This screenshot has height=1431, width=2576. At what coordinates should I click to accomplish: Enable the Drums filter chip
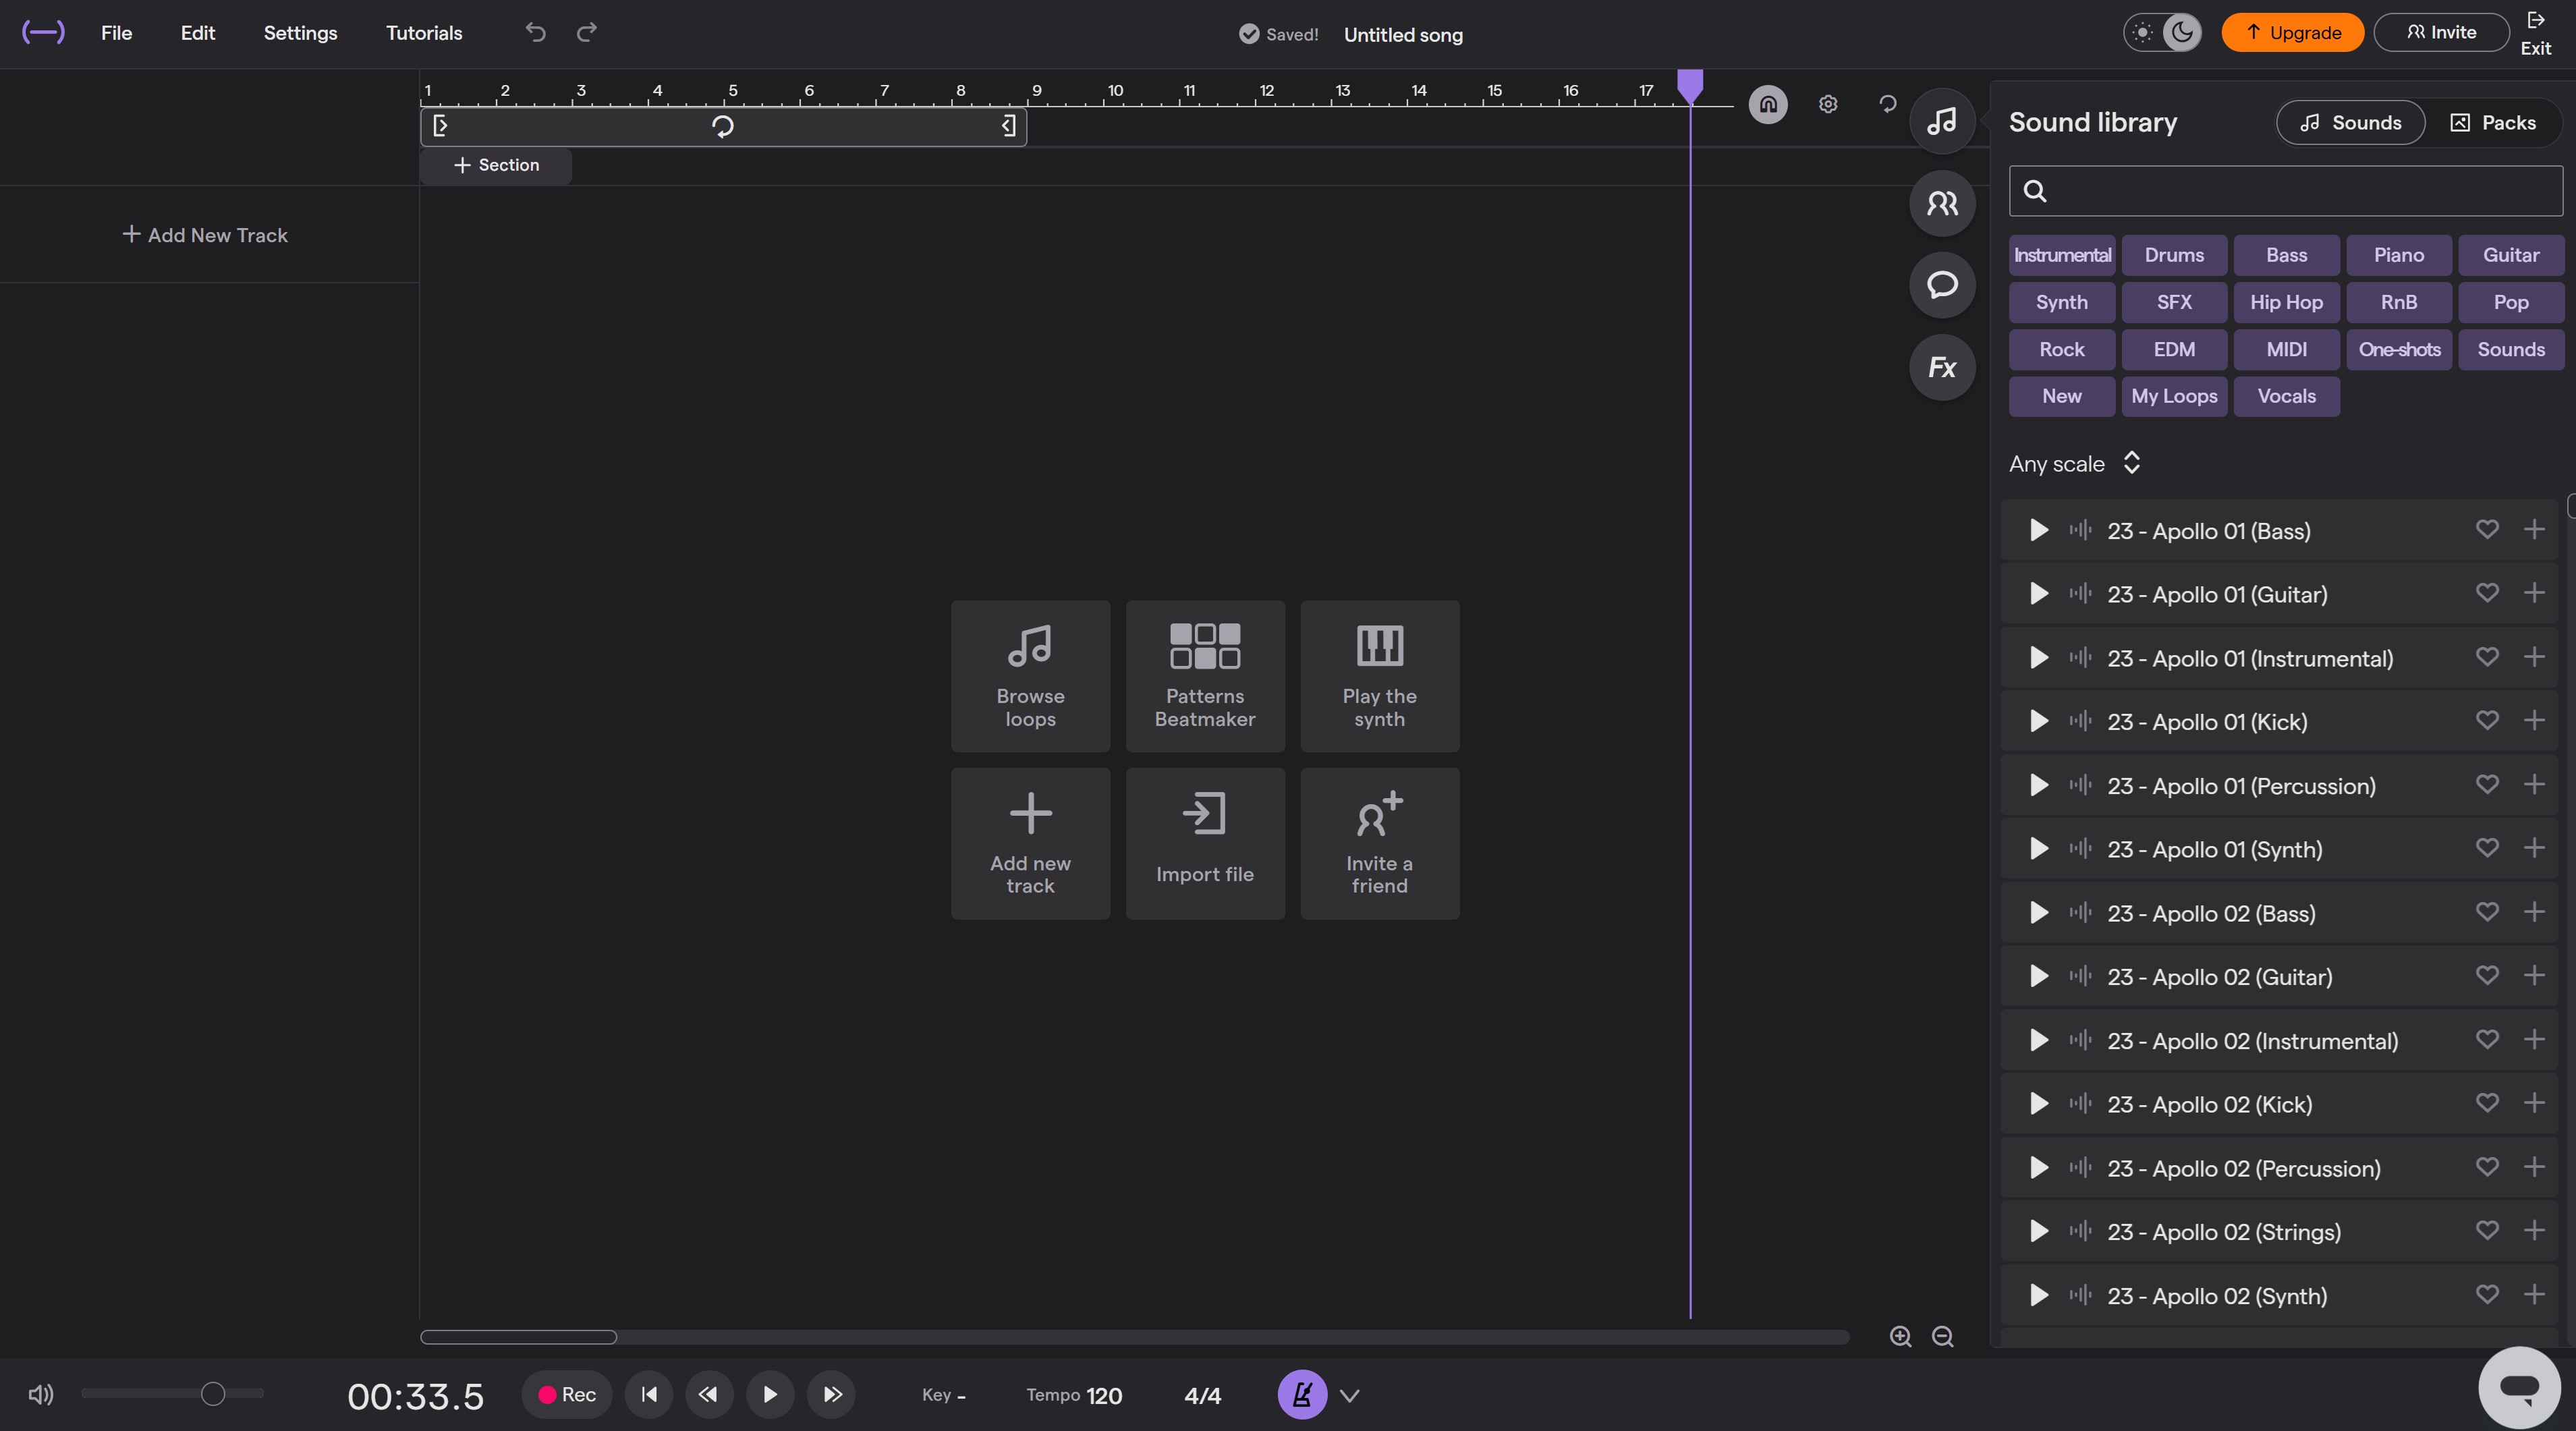pos(2174,255)
